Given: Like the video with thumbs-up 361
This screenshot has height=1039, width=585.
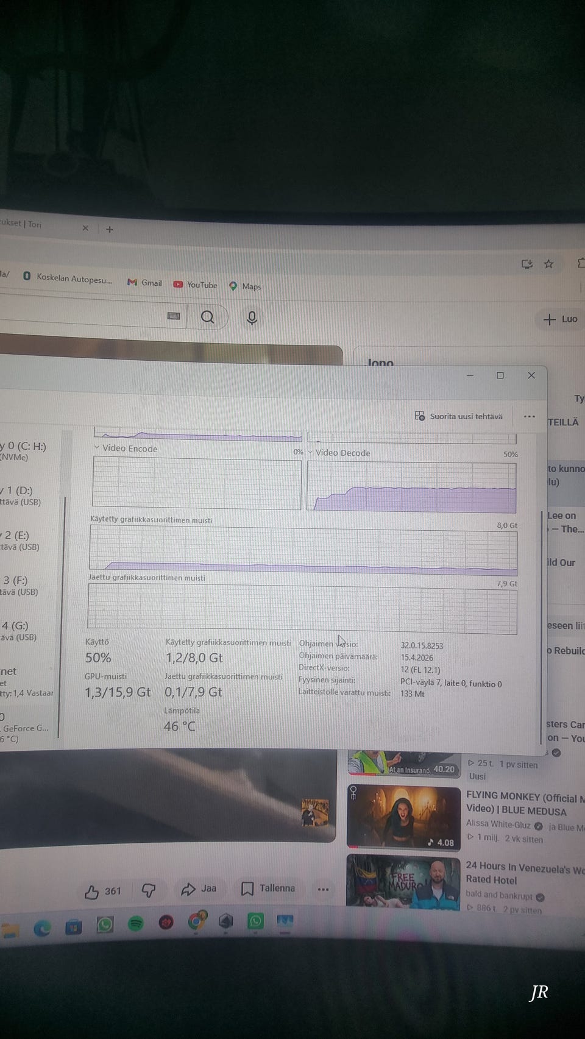Looking at the screenshot, I should pos(102,892).
